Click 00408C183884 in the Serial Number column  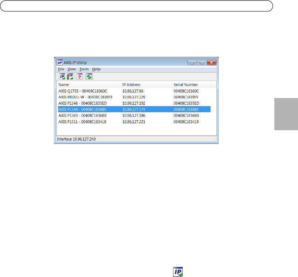(x=186, y=109)
